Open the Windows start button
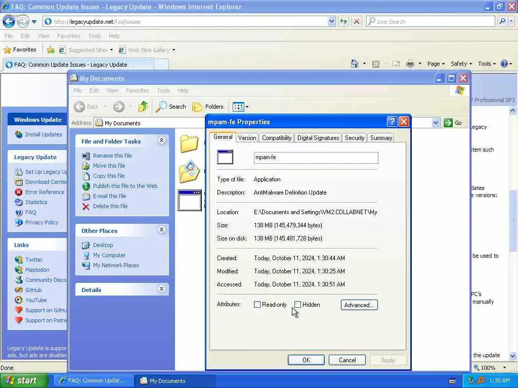Viewport: 518px width, 388px height. click(23, 380)
